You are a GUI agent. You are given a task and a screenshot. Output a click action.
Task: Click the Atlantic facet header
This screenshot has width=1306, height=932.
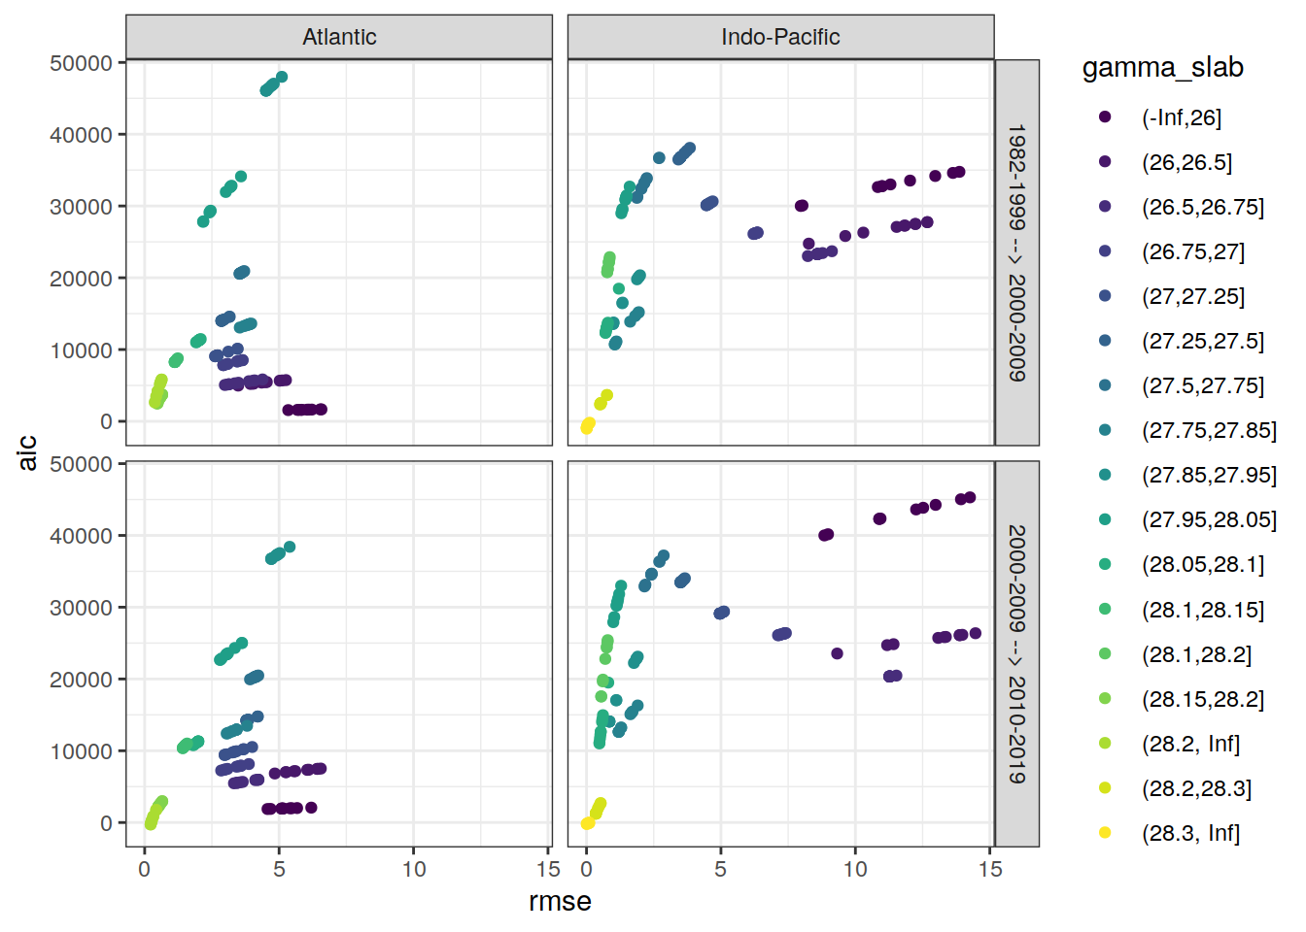pyautogui.click(x=339, y=37)
